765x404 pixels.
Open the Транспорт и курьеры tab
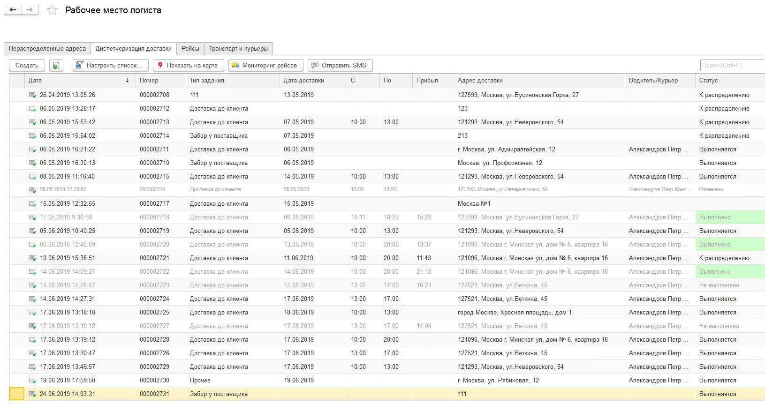pyautogui.click(x=238, y=48)
